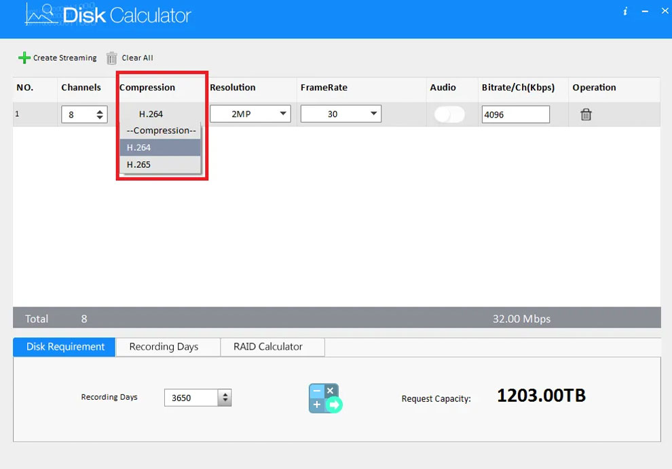This screenshot has height=469, width=672.
Task: Click the Clear All label
Action: point(137,58)
